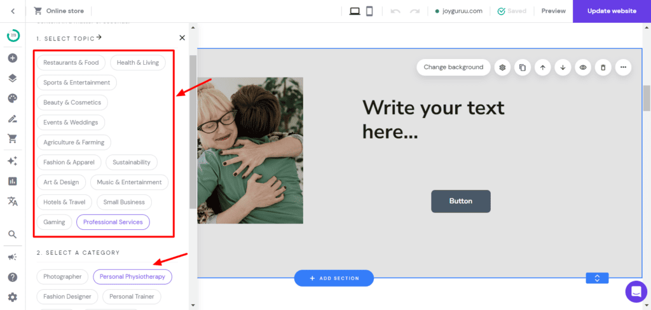Click the 'Write your text here...' heading
The width and height of the screenshot is (651, 310).
[x=434, y=120]
